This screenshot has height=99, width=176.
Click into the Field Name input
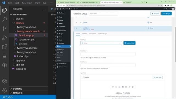(108, 65)
